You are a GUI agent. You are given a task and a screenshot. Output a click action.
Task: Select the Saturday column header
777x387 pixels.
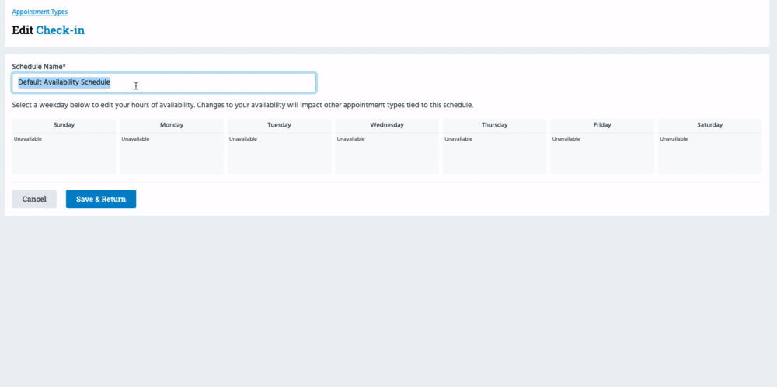[709, 125]
